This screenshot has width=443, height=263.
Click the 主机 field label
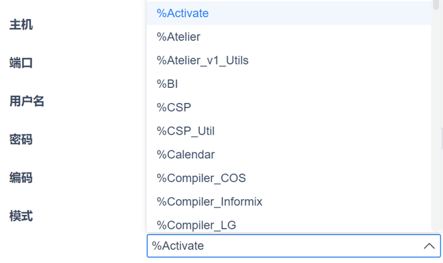21,25
